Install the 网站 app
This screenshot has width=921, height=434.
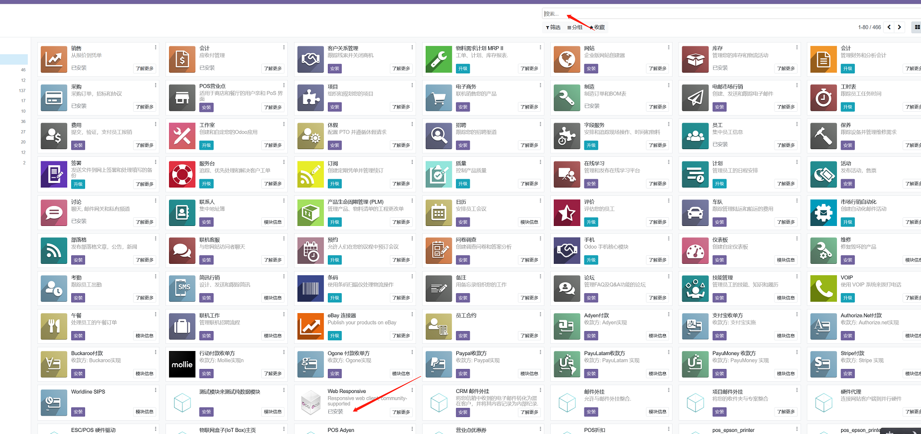pyautogui.click(x=591, y=69)
